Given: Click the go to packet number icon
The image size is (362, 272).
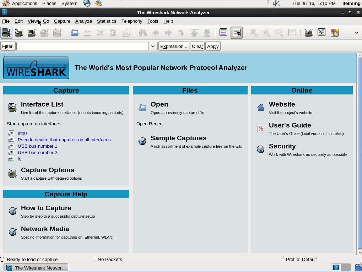Looking at the screenshot, I should [181, 33].
